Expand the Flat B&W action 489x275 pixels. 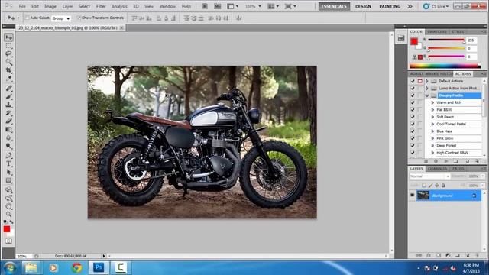coord(432,110)
